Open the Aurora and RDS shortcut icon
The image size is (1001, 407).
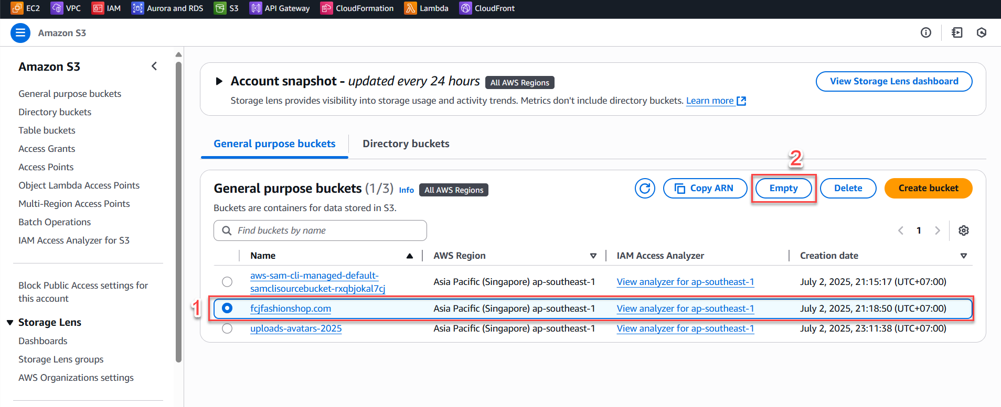click(x=137, y=8)
